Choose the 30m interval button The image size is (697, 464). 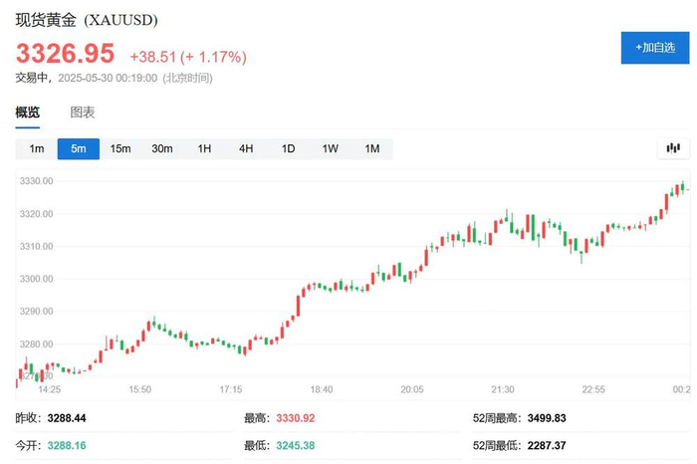click(x=162, y=148)
